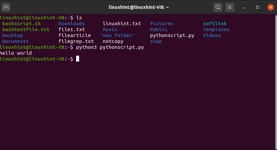Click the Downloads directory name
The image size is (277, 150).
72,24
